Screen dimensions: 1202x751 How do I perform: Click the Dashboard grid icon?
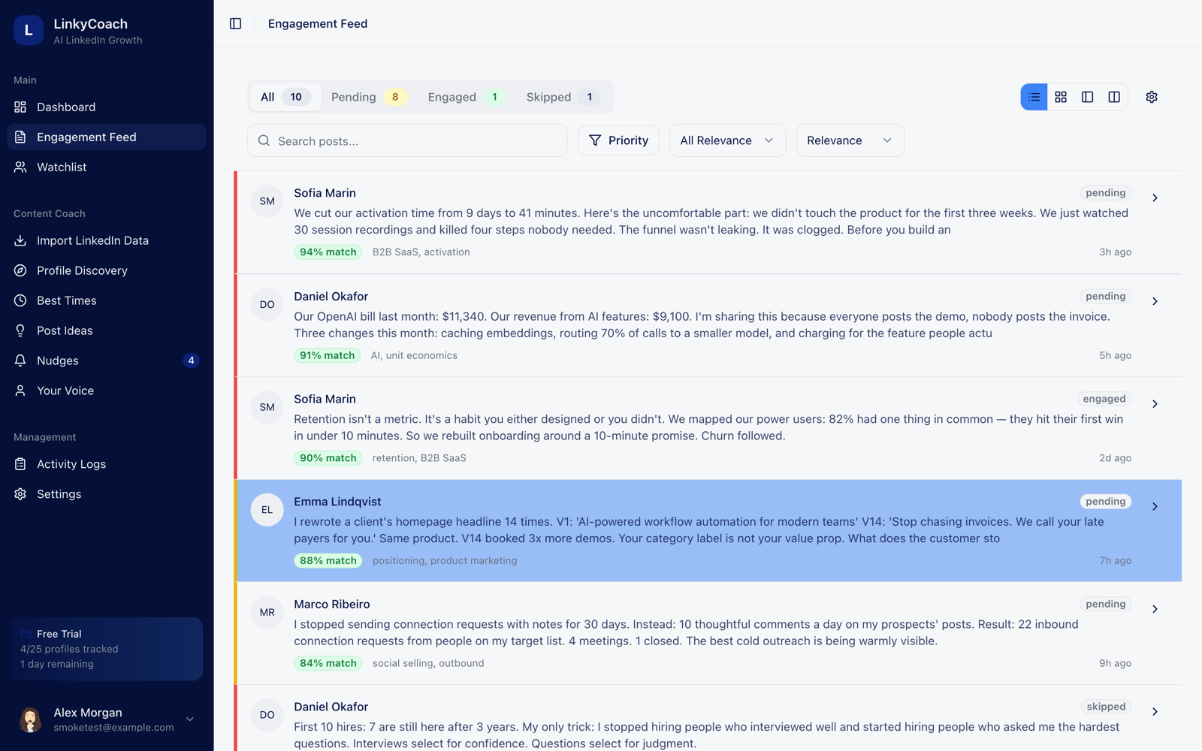[20, 107]
